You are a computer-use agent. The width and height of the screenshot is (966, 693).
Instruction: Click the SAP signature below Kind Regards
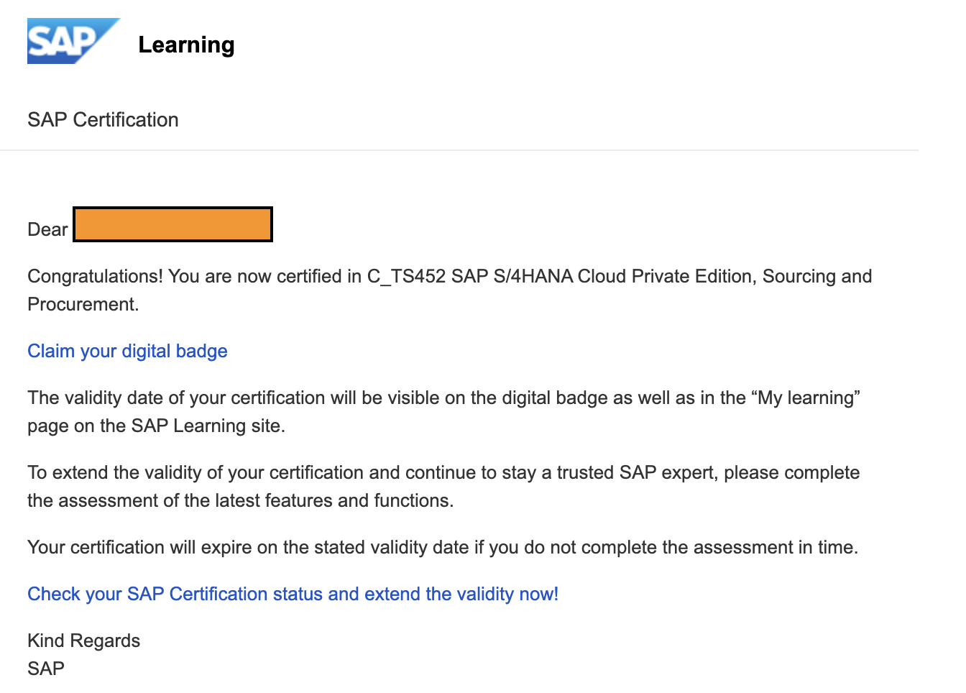pyautogui.click(x=46, y=669)
